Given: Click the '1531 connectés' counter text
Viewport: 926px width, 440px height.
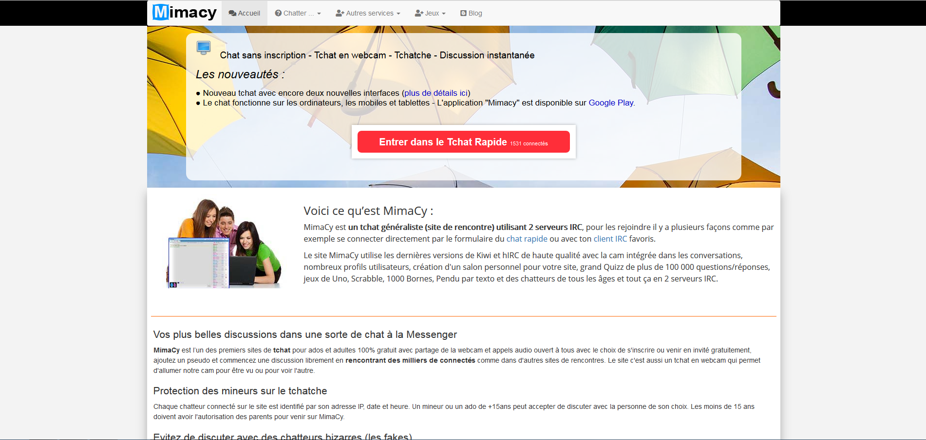Looking at the screenshot, I should coord(529,144).
